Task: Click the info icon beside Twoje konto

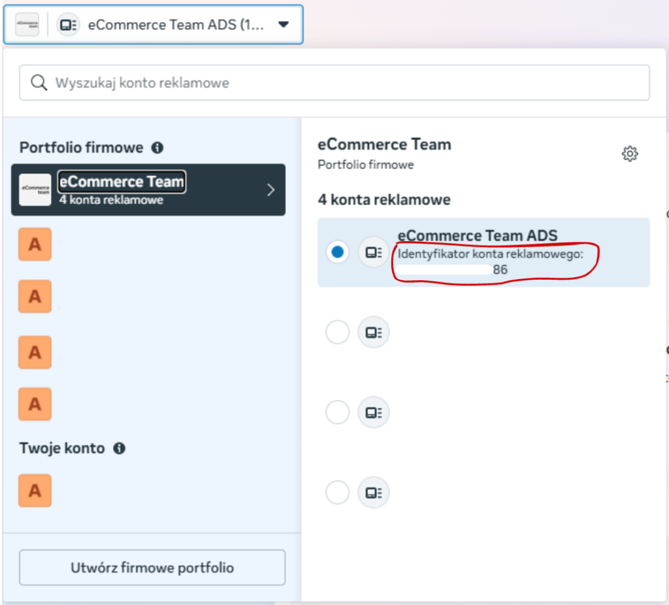Action: pos(119,448)
